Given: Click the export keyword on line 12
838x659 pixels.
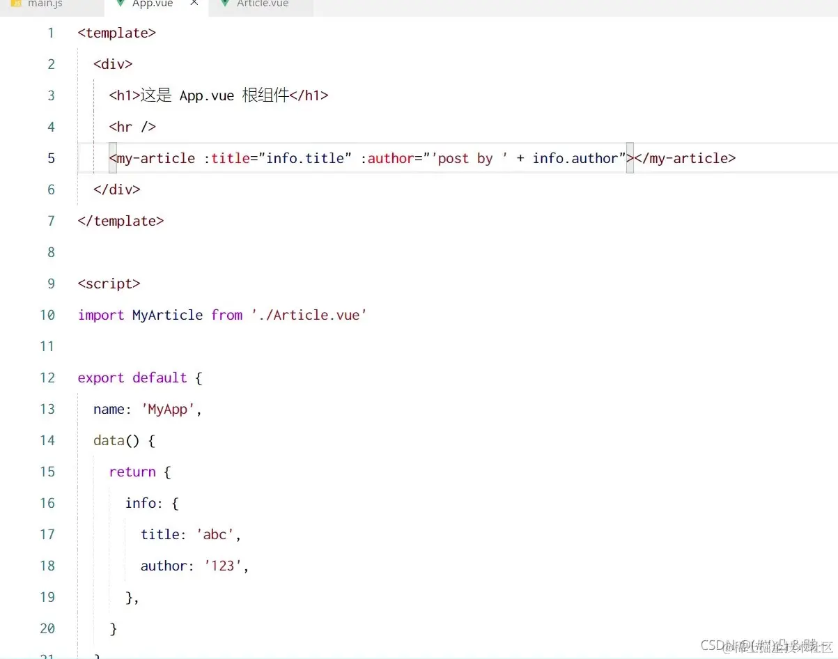Looking at the screenshot, I should click(x=101, y=378).
